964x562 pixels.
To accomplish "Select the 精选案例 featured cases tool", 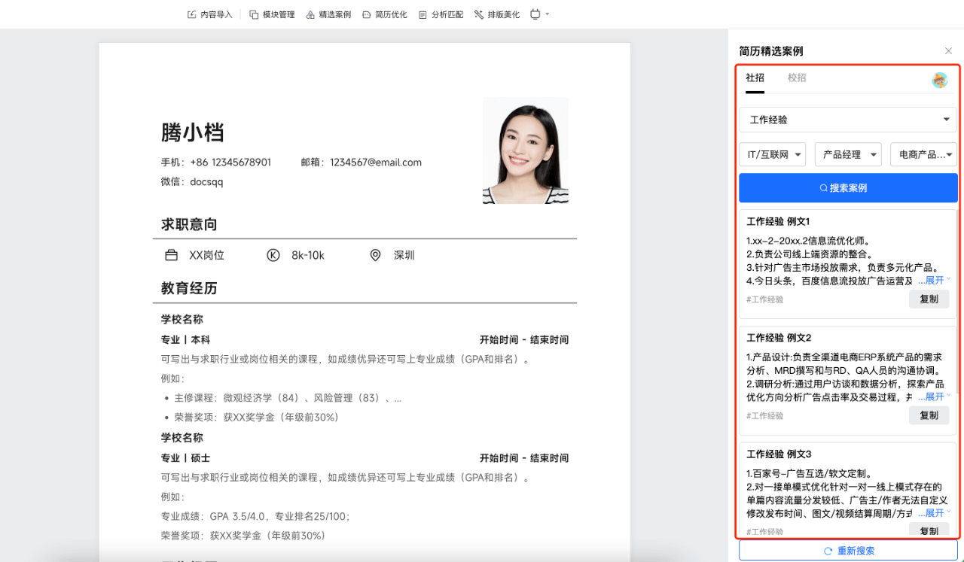I will (328, 14).
